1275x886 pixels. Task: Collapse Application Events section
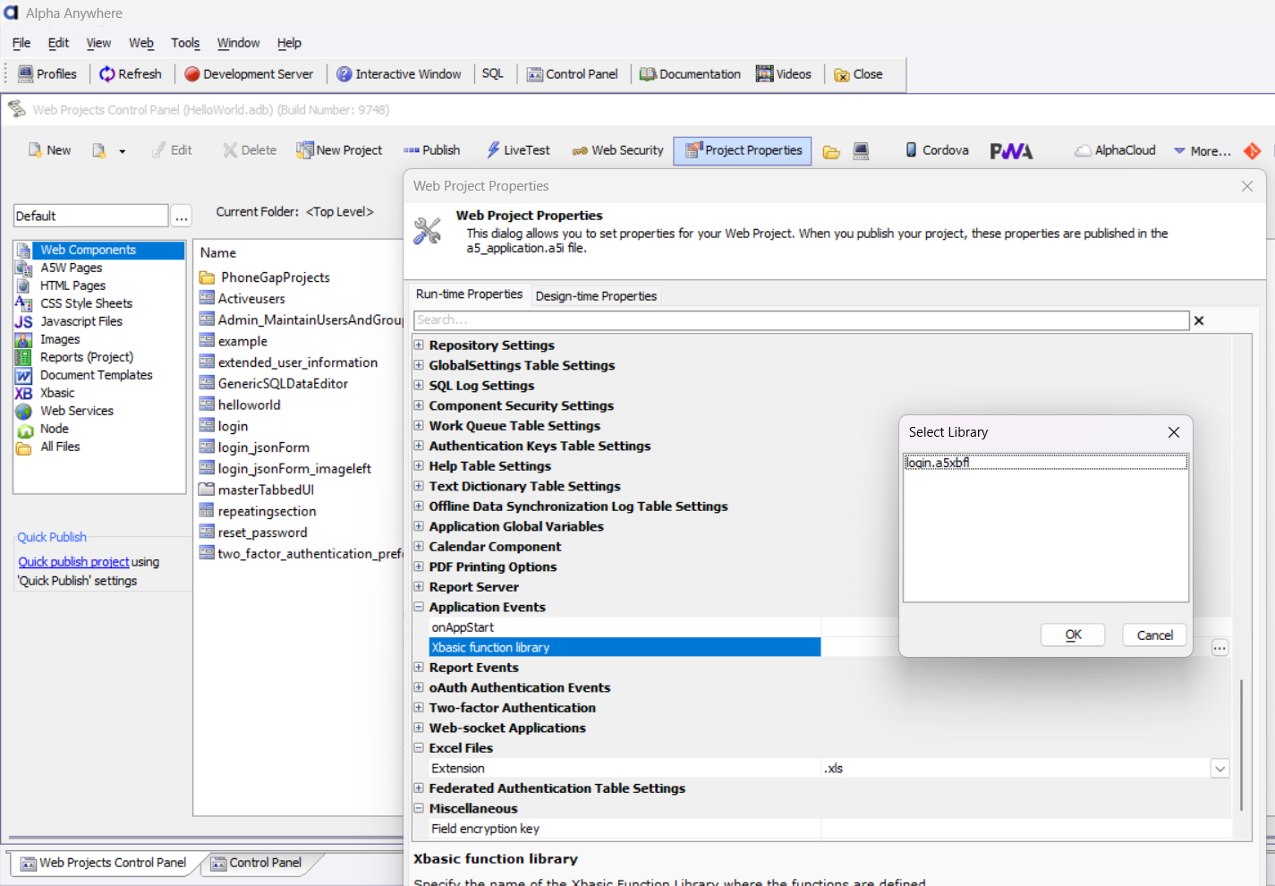point(419,607)
